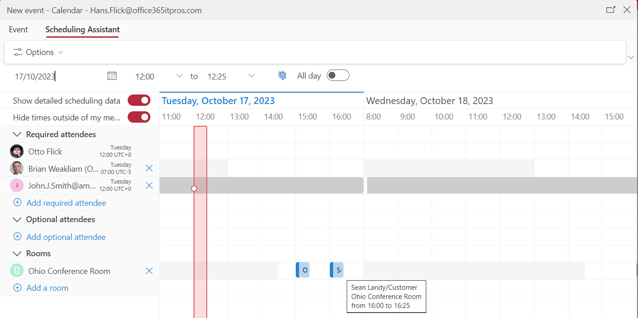Screen dimensions: 638x318
Task: Select the Scheduling Assistant tab
Action: click(82, 30)
